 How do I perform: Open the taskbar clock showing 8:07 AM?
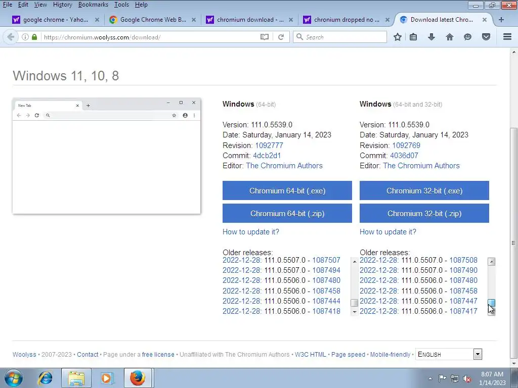click(x=492, y=378)
